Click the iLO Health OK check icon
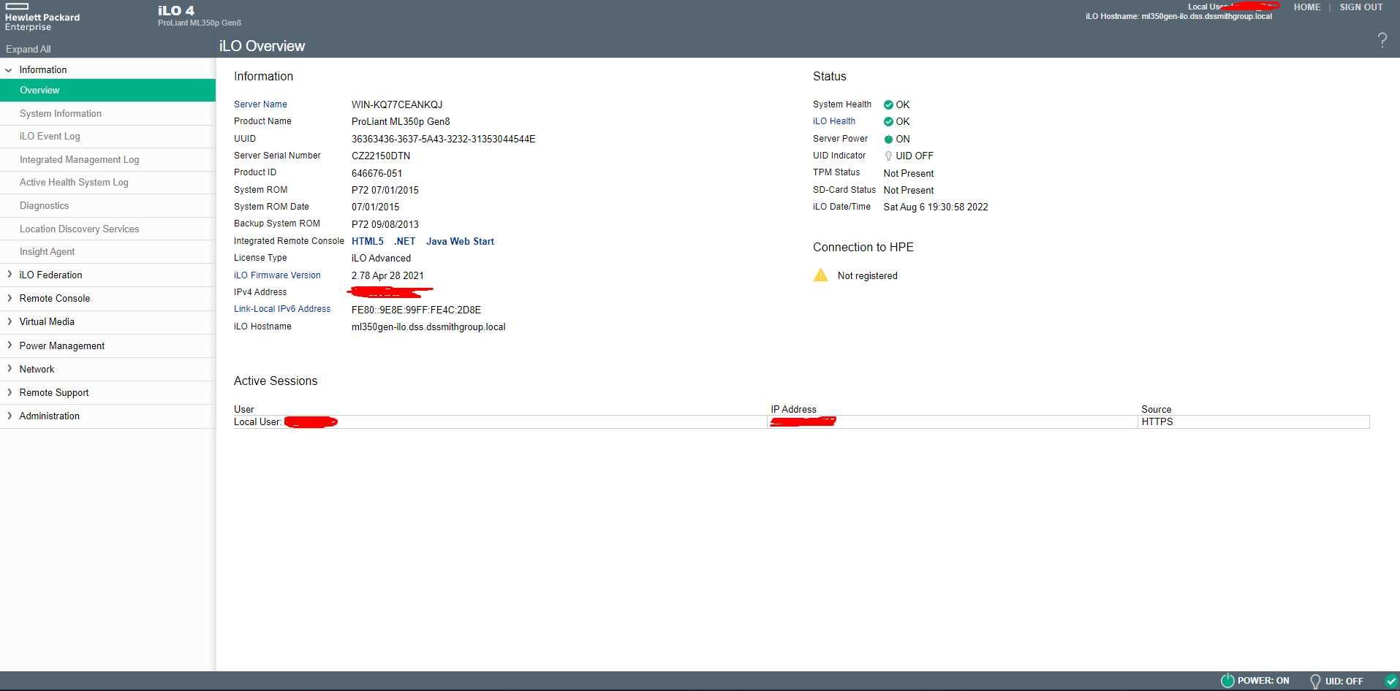 point(888,121)
